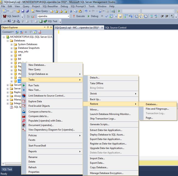
Task: Click the Execute query button
Action: coord(79,16)
